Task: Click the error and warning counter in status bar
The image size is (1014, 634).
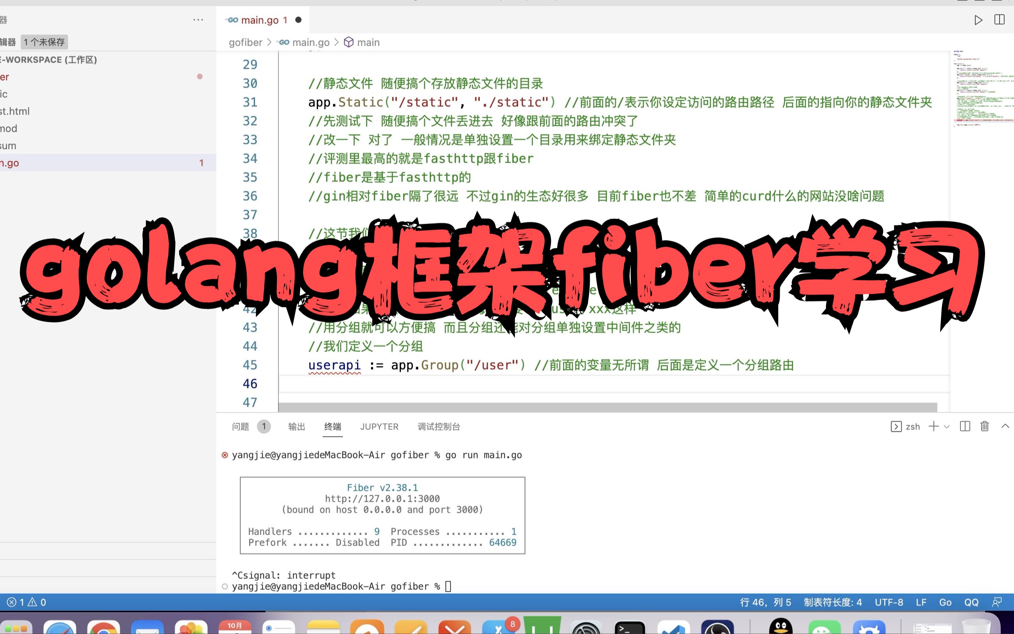Action: [x=25, y=602]
